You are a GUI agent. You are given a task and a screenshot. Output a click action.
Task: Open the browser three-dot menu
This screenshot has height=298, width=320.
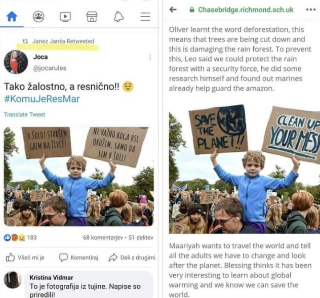coord(310,9)
